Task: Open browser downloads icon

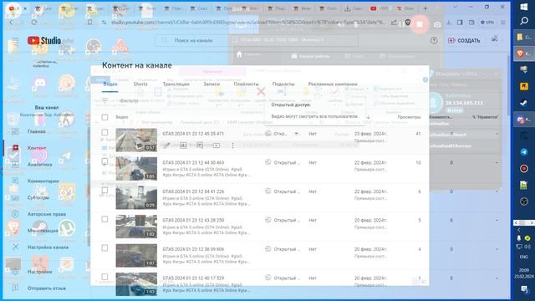Action: click(x=449, y=23)
